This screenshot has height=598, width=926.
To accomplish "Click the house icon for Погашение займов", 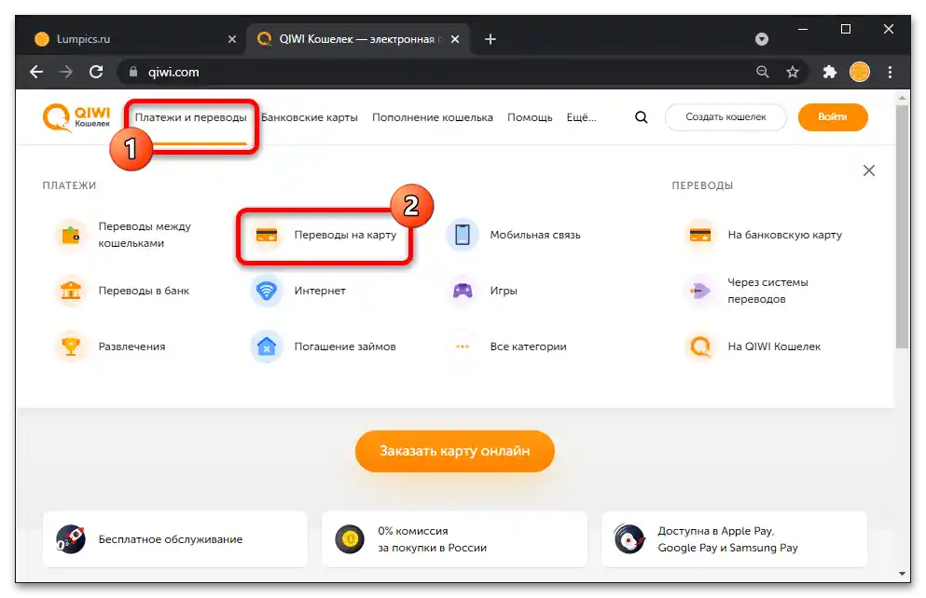I will pos(267,347).
